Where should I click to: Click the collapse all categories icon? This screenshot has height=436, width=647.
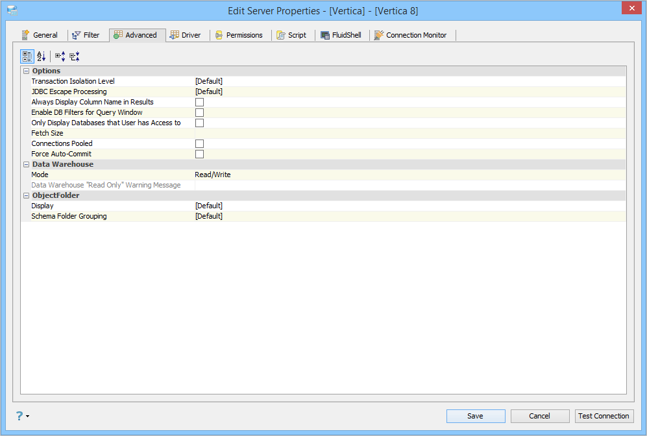point(75,56)
